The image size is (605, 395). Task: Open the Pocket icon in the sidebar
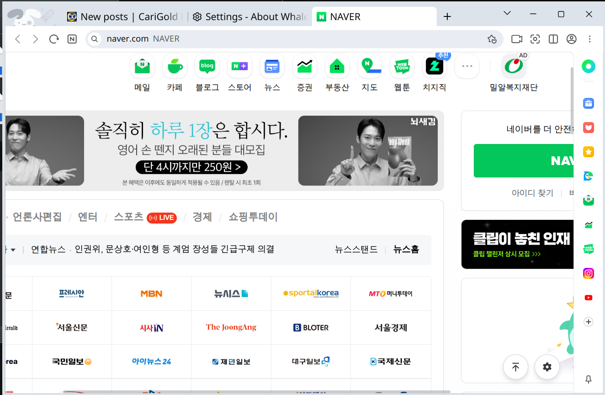click(x=589, y=128)
